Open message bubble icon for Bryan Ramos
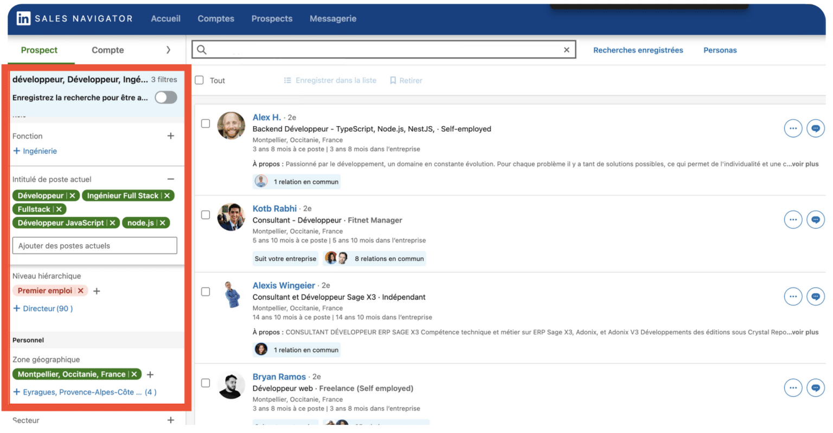 coord(816,388)
